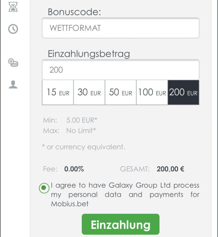Image resolution: width=218 pixels, height=237 pixels.
Task: Choose the 30 EUR preset amount
Action: [x=89, y=93]
